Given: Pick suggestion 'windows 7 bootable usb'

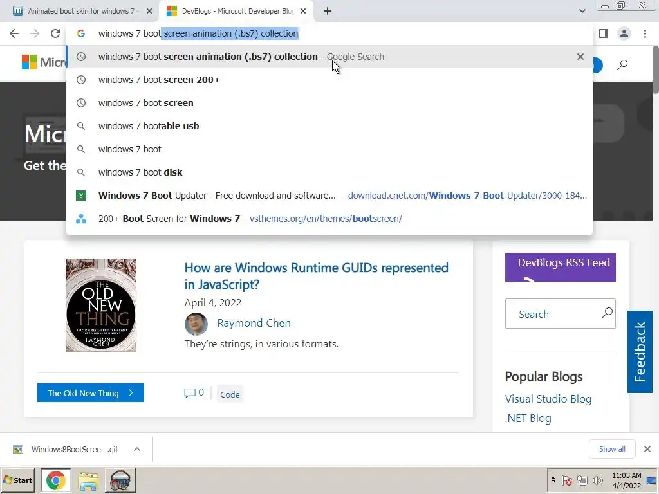Looking at the screenshot, I should click(329, 126).
